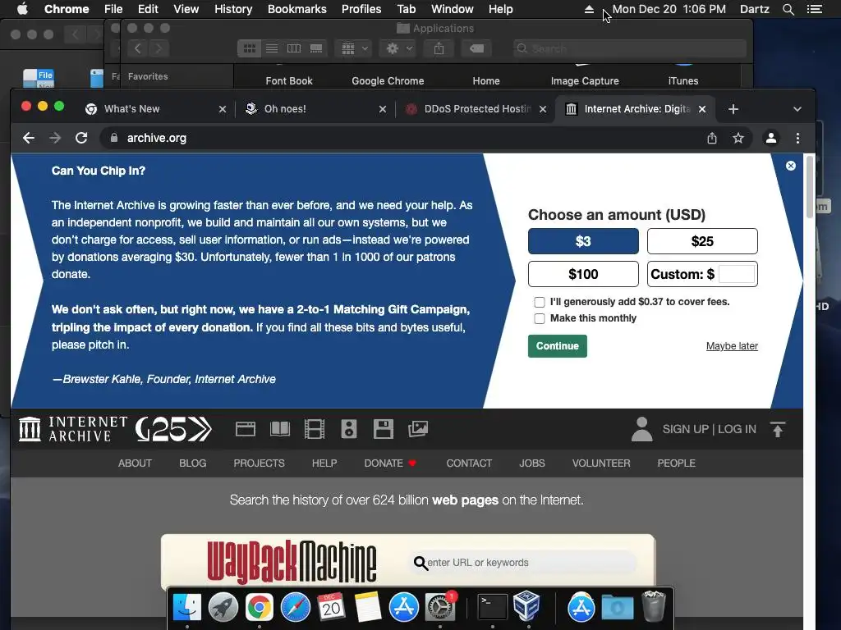Image resolution: width=841 pixels, height=630 pixels.
Task: Select the $25 donation amount
Action: click(702, 241)
